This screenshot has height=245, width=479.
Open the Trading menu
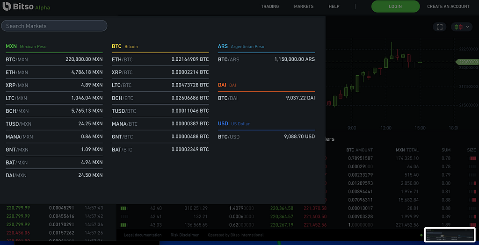tap(270, 7)
